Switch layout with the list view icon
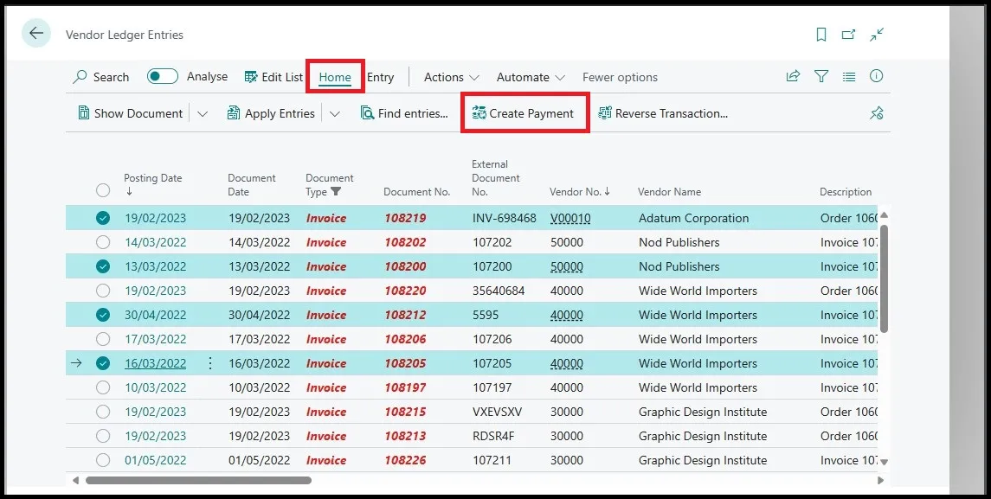 tap(849, 76)
